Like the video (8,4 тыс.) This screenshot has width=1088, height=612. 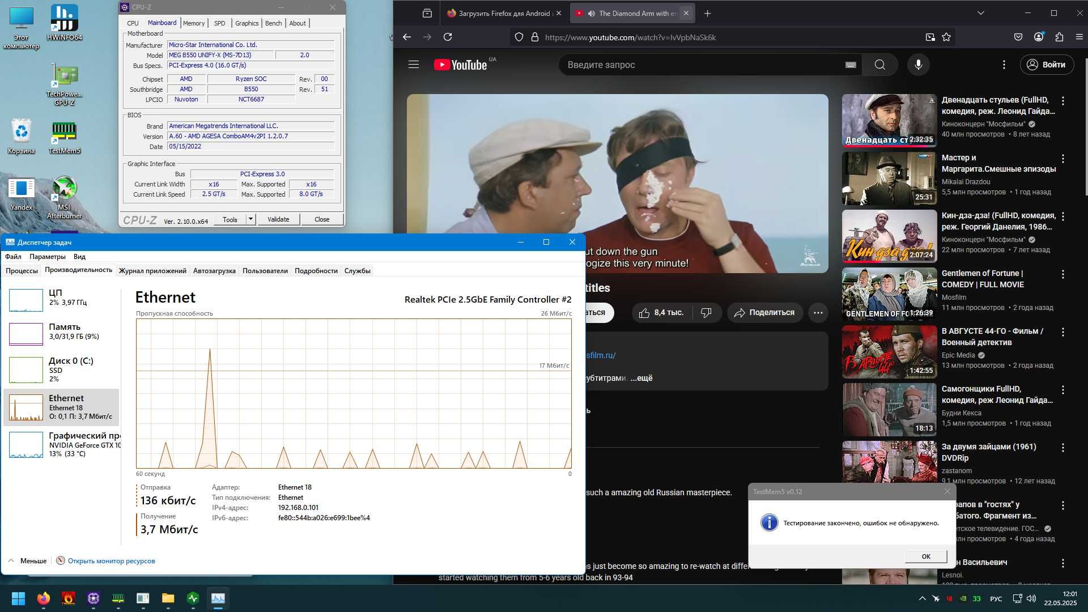point(662,313)
